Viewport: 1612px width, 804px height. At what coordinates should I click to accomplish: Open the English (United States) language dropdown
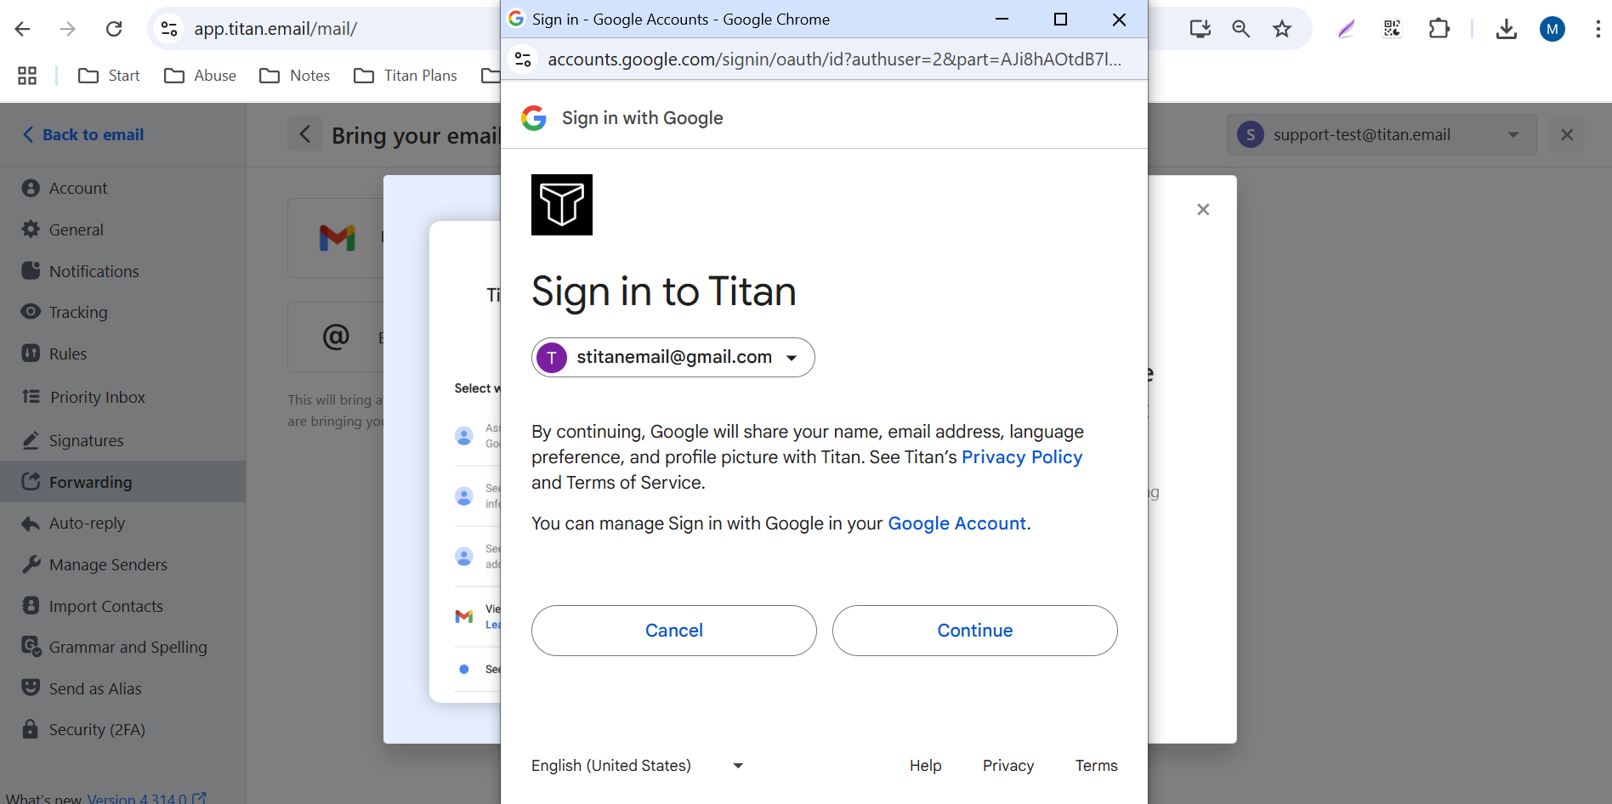click(x=638, y=766)
